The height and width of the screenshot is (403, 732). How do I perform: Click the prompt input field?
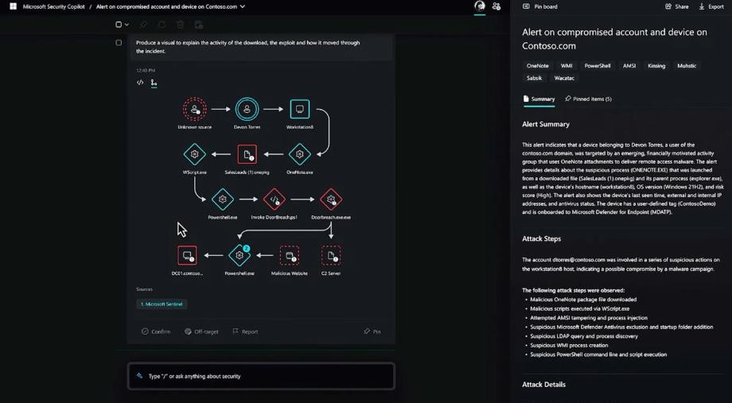[x=262, y=376]
